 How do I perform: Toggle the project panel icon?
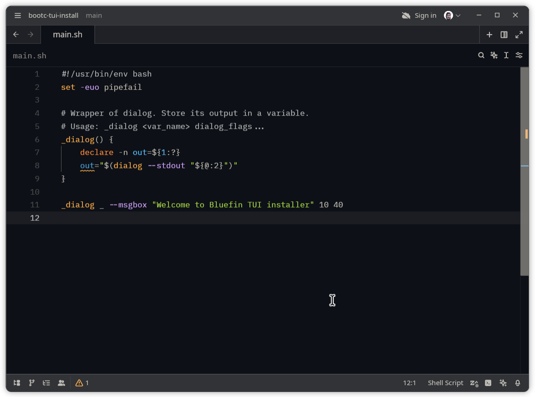(17, 383)
